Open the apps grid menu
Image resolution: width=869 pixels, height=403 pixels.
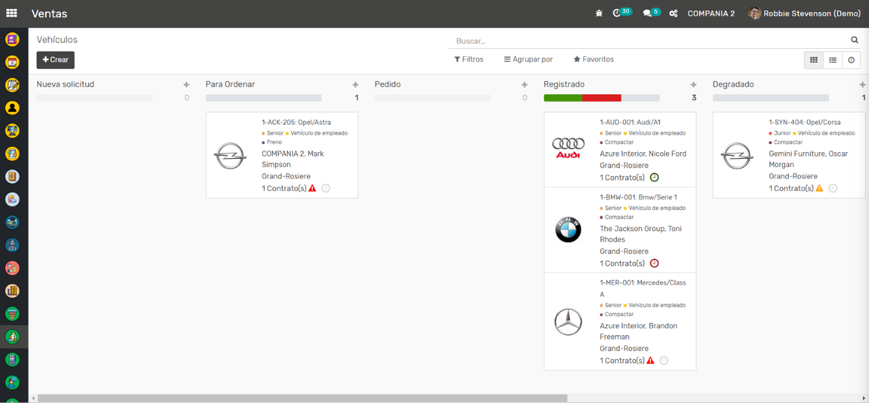[x=11, y=13]
